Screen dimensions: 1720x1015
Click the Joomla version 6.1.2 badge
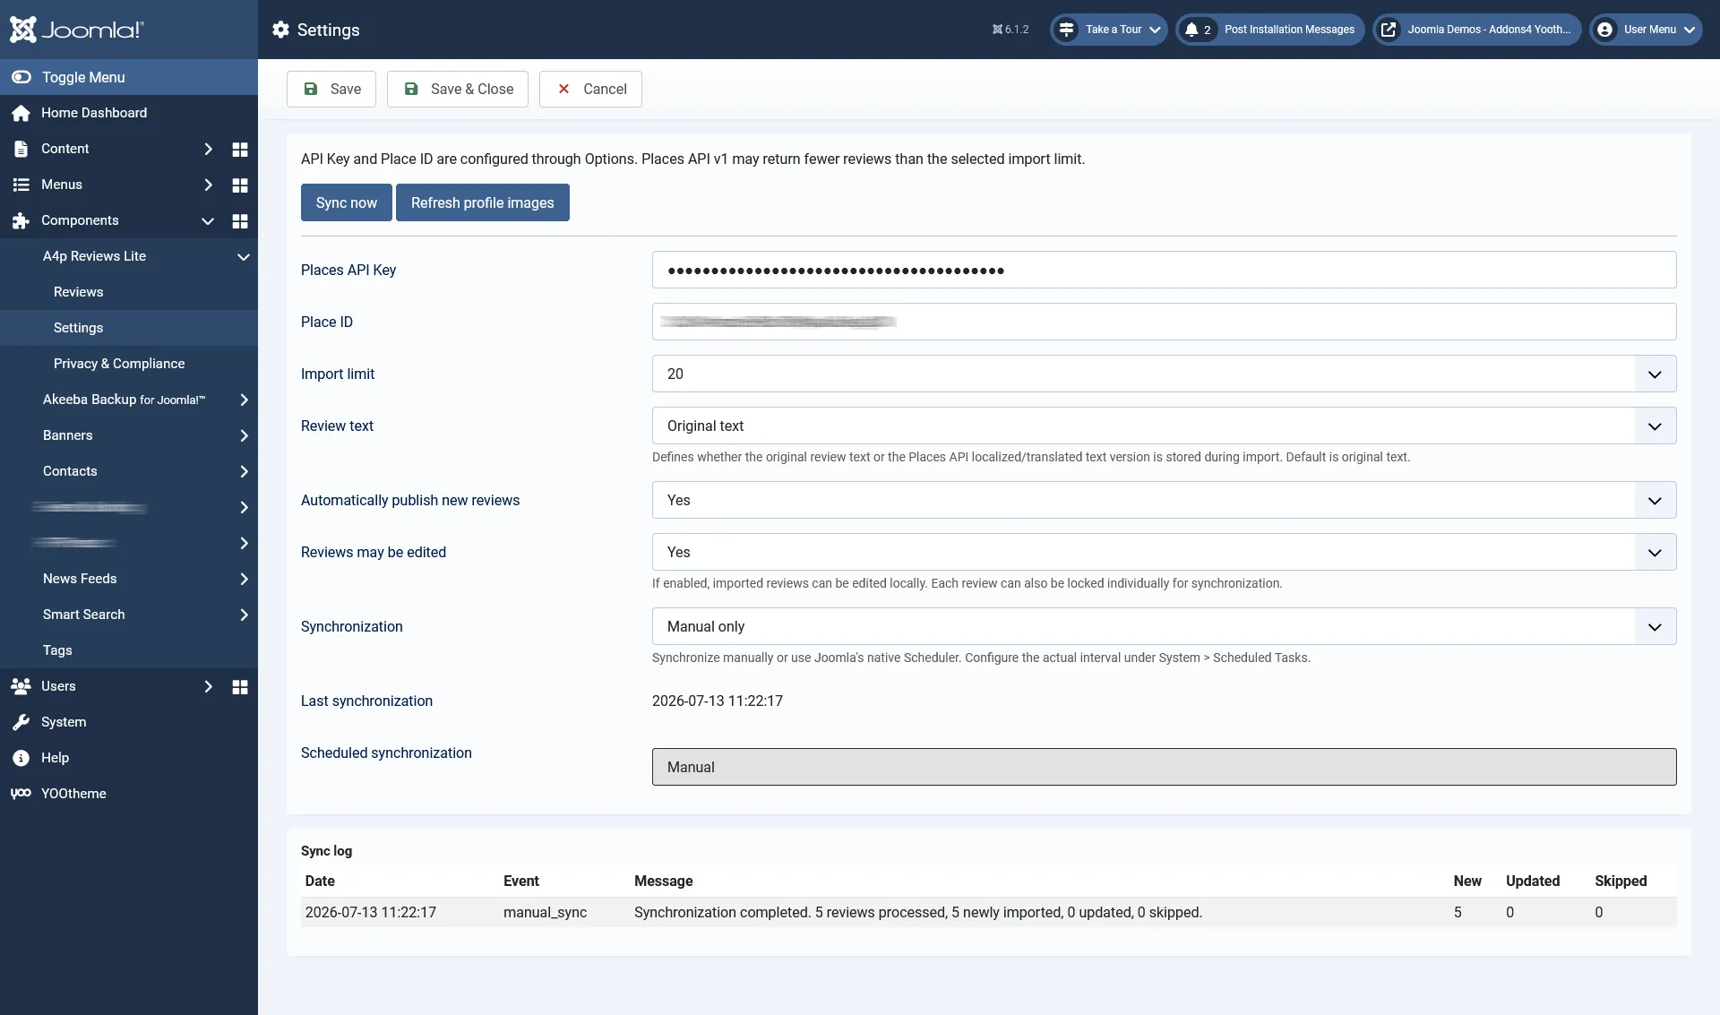(x=1010, y=30)
